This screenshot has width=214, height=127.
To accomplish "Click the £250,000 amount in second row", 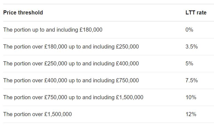I will click(127, 47).
